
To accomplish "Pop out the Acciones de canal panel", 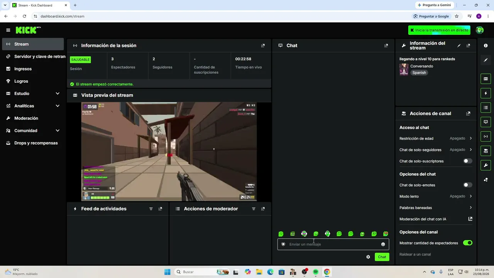I will [468, 114].
